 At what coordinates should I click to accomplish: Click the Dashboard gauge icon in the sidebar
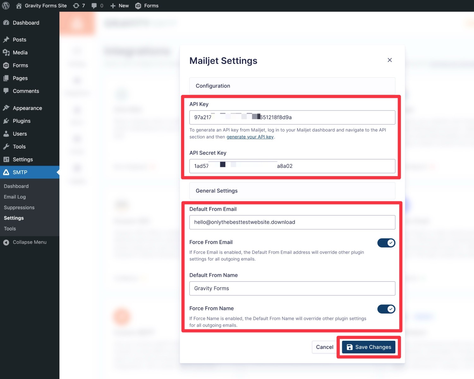point(6,23)
